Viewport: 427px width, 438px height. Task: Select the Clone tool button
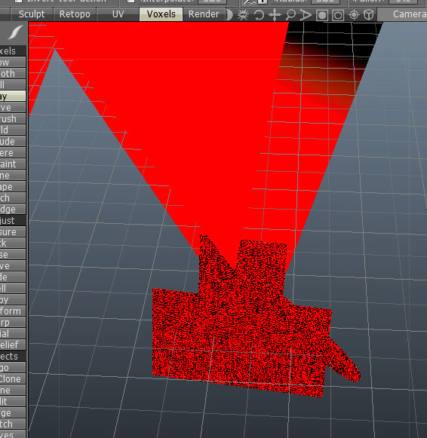pyautogui.click(x=13, y=378)
